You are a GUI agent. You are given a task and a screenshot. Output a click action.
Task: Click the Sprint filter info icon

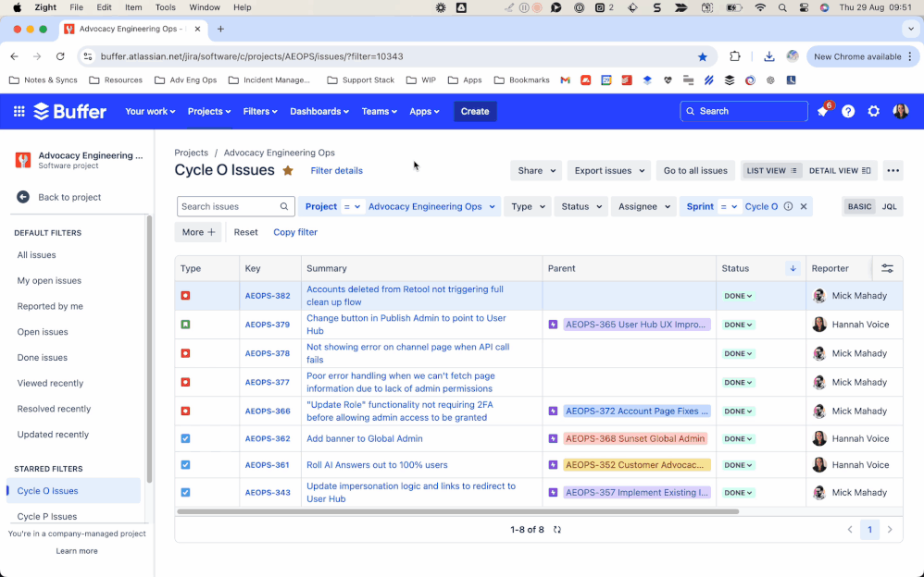788,206
